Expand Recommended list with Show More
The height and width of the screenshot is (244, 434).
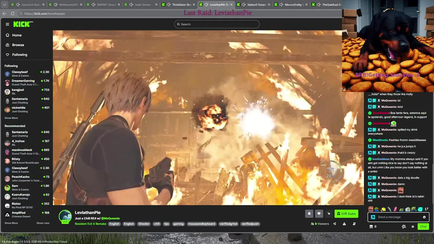11,223
